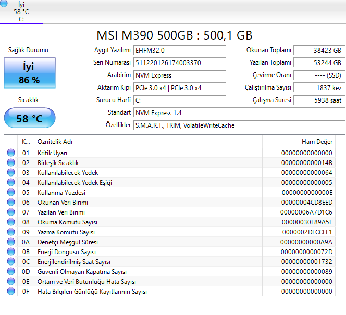346x315 pixels.
Task: Click status icon next to Okunan Veri Birimi
Action: 11,203
